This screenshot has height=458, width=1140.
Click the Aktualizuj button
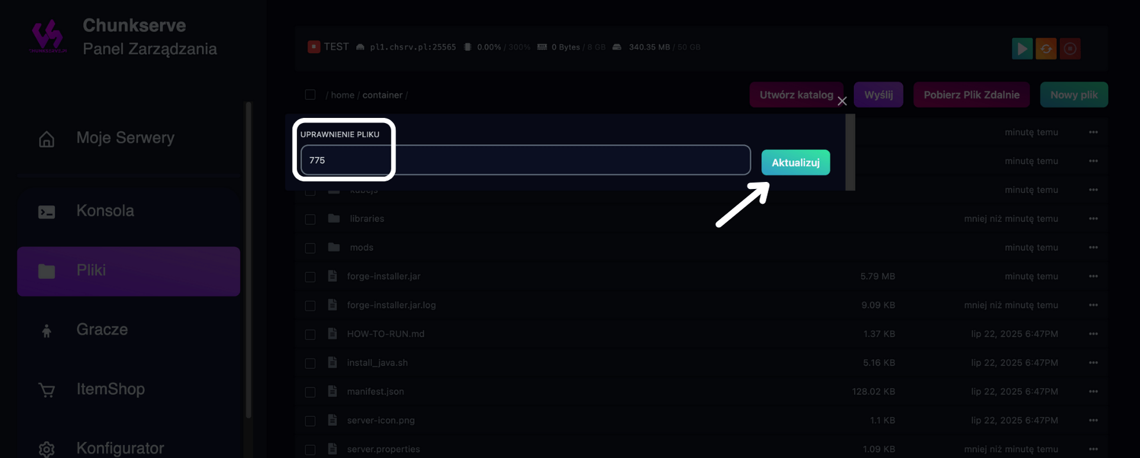[x=795, y=163]
